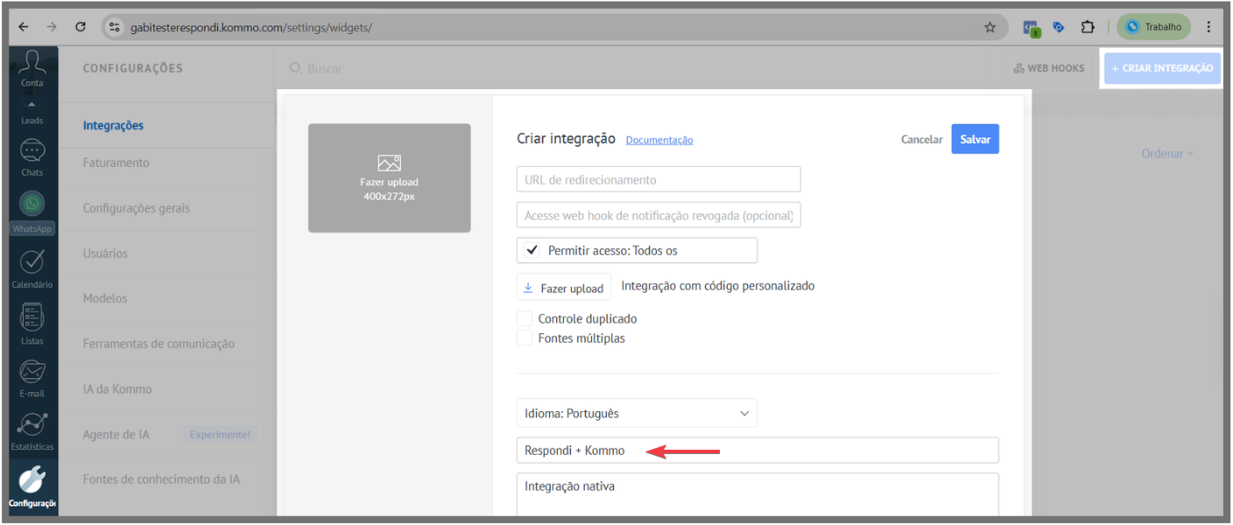1233x525 pixels.
Task: Click Cancelar
Action: [x=921, y=139]
